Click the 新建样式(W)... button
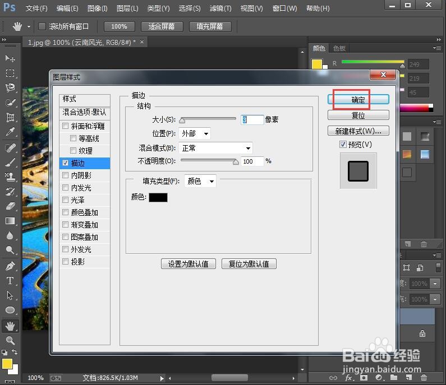This screenshot has width=446, height=385. (358, 131)
